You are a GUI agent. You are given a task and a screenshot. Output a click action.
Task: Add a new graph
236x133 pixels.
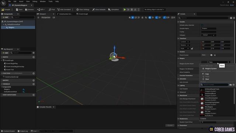coord(34,57)
